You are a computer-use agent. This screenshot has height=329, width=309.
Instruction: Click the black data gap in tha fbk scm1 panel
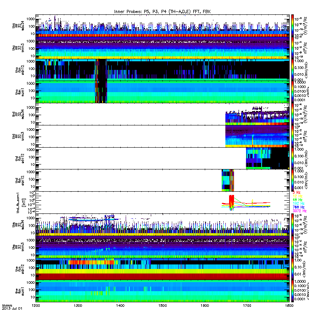coord(102,92)
